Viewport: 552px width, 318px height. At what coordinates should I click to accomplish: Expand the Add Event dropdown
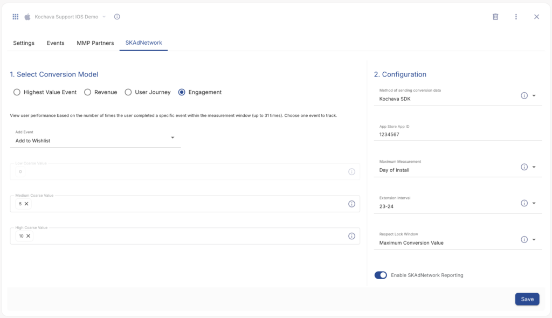point(172,138)
